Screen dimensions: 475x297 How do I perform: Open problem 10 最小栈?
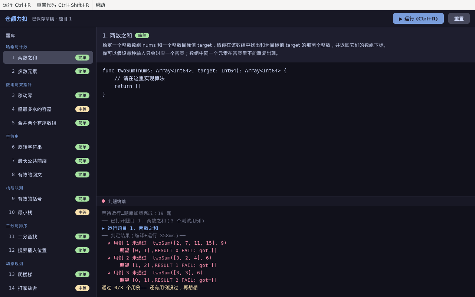coord(48,212)
